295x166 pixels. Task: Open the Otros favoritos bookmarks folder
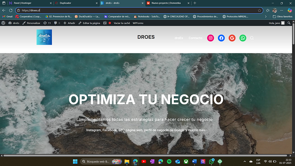pos(282,17)
